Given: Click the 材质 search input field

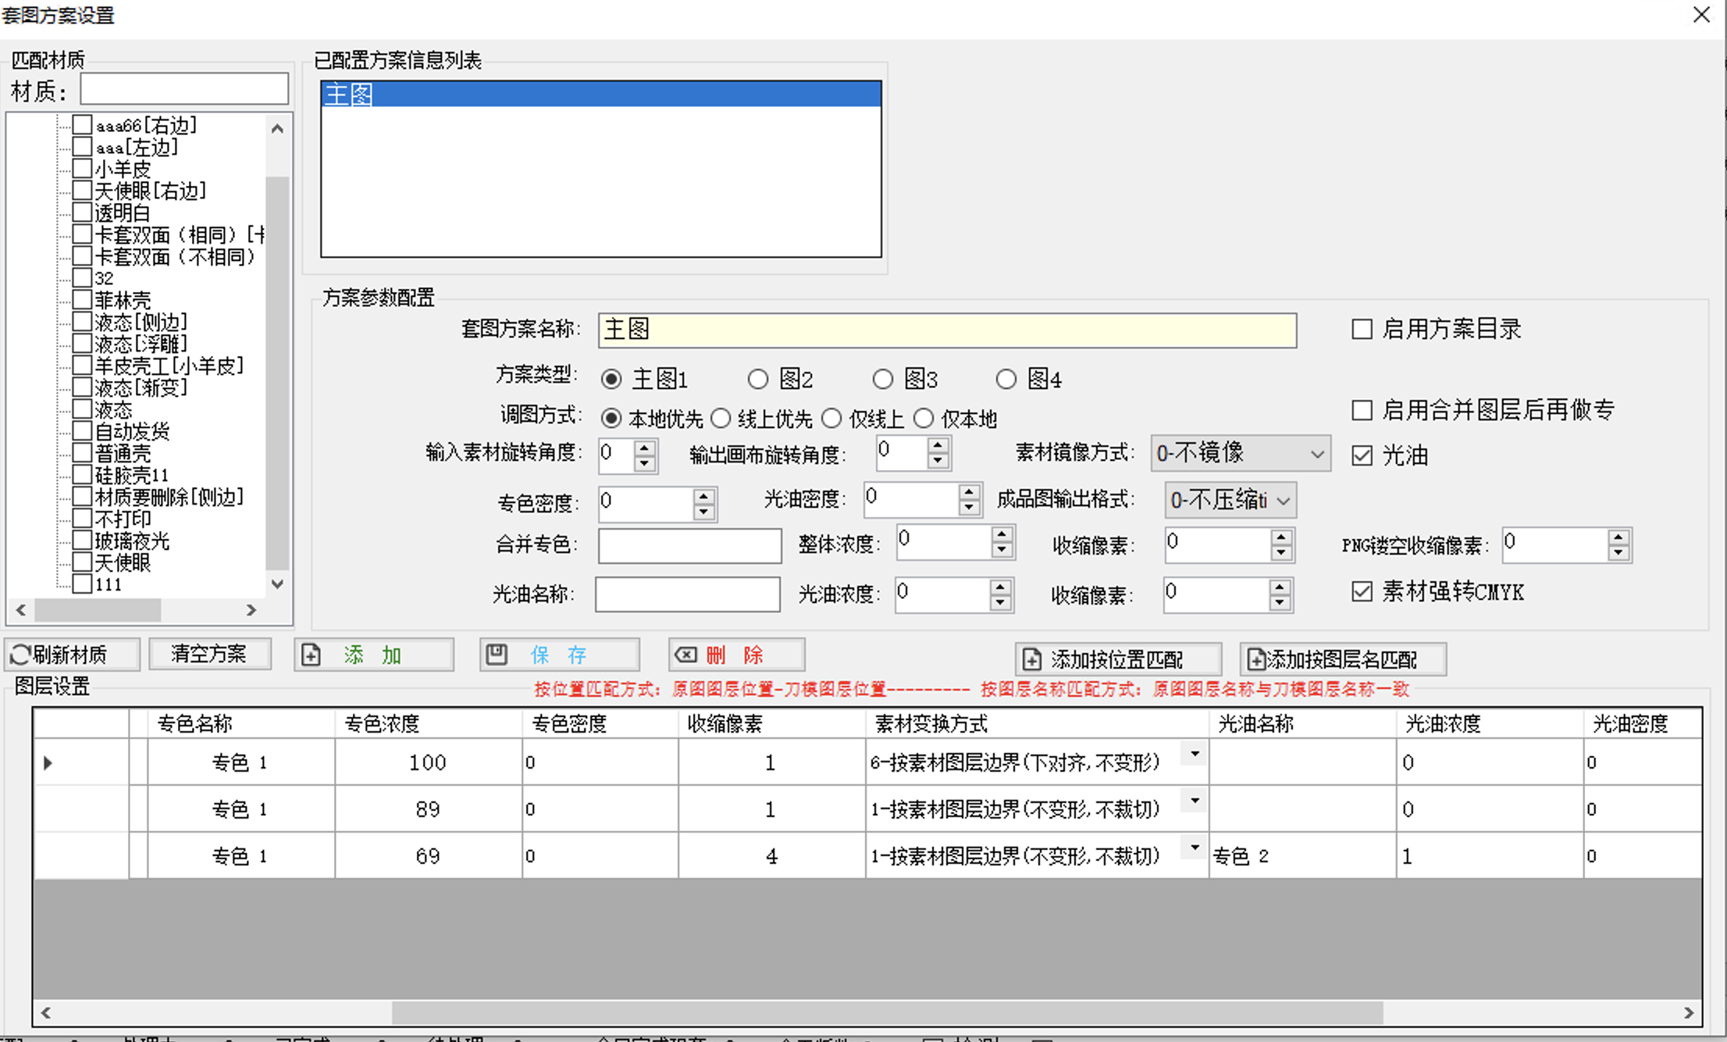Looking at the screenshot, I should click(x=184, y=90).
